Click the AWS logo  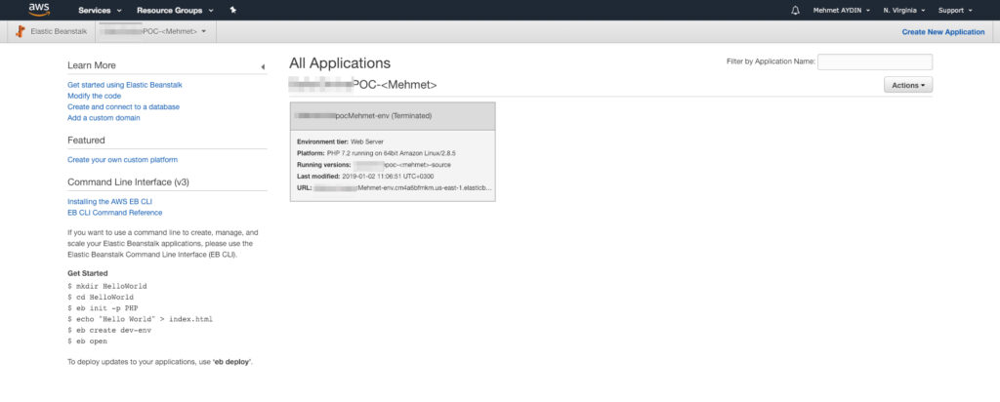click(x=39, y=10)
